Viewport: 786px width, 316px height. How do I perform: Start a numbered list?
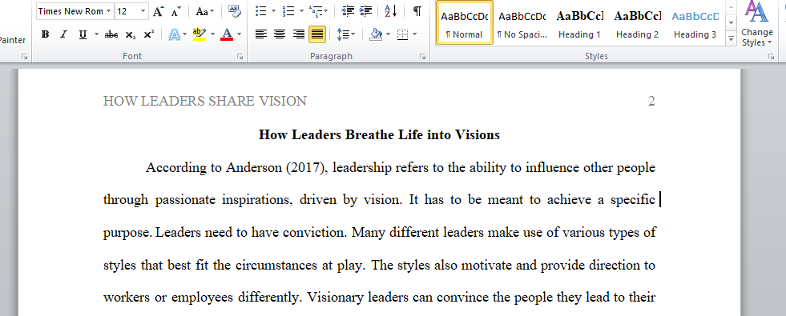pyautogui.click(x=288, y=10)
